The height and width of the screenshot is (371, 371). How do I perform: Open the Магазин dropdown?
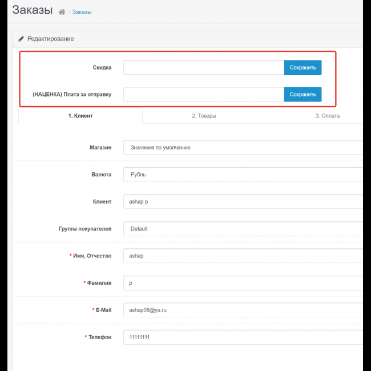pyautogui.click(x=243, y=147)
